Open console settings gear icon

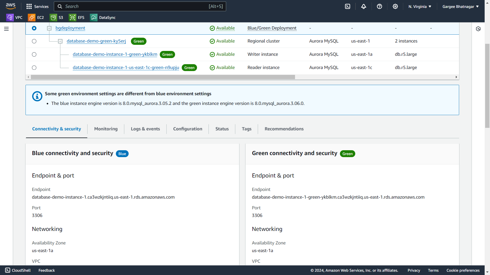[395, 6]
